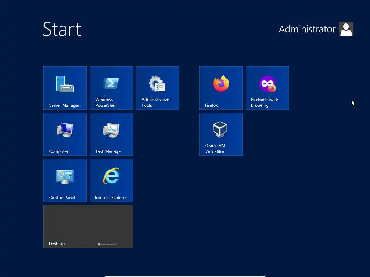Click the Start heading text
This screenshot has height=277, width=370.
click(x=62, y=29)
